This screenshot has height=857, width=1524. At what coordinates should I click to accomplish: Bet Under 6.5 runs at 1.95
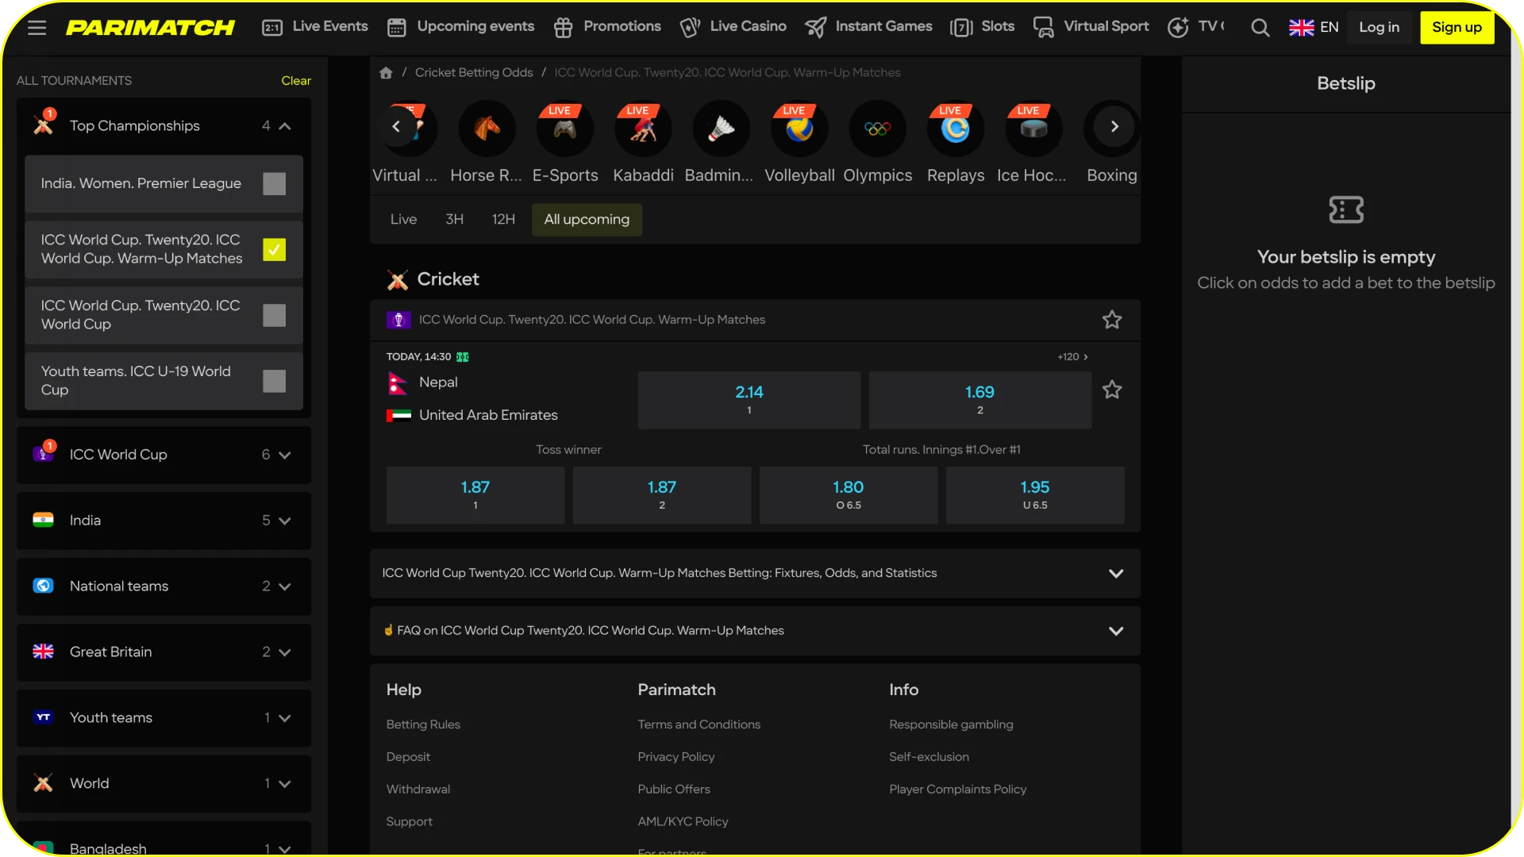(x=1035, y=495)
